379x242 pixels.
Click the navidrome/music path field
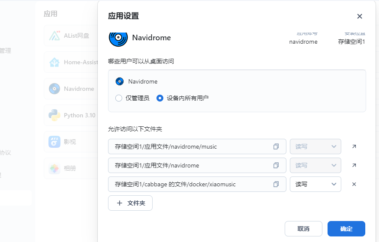click(197, 146)
